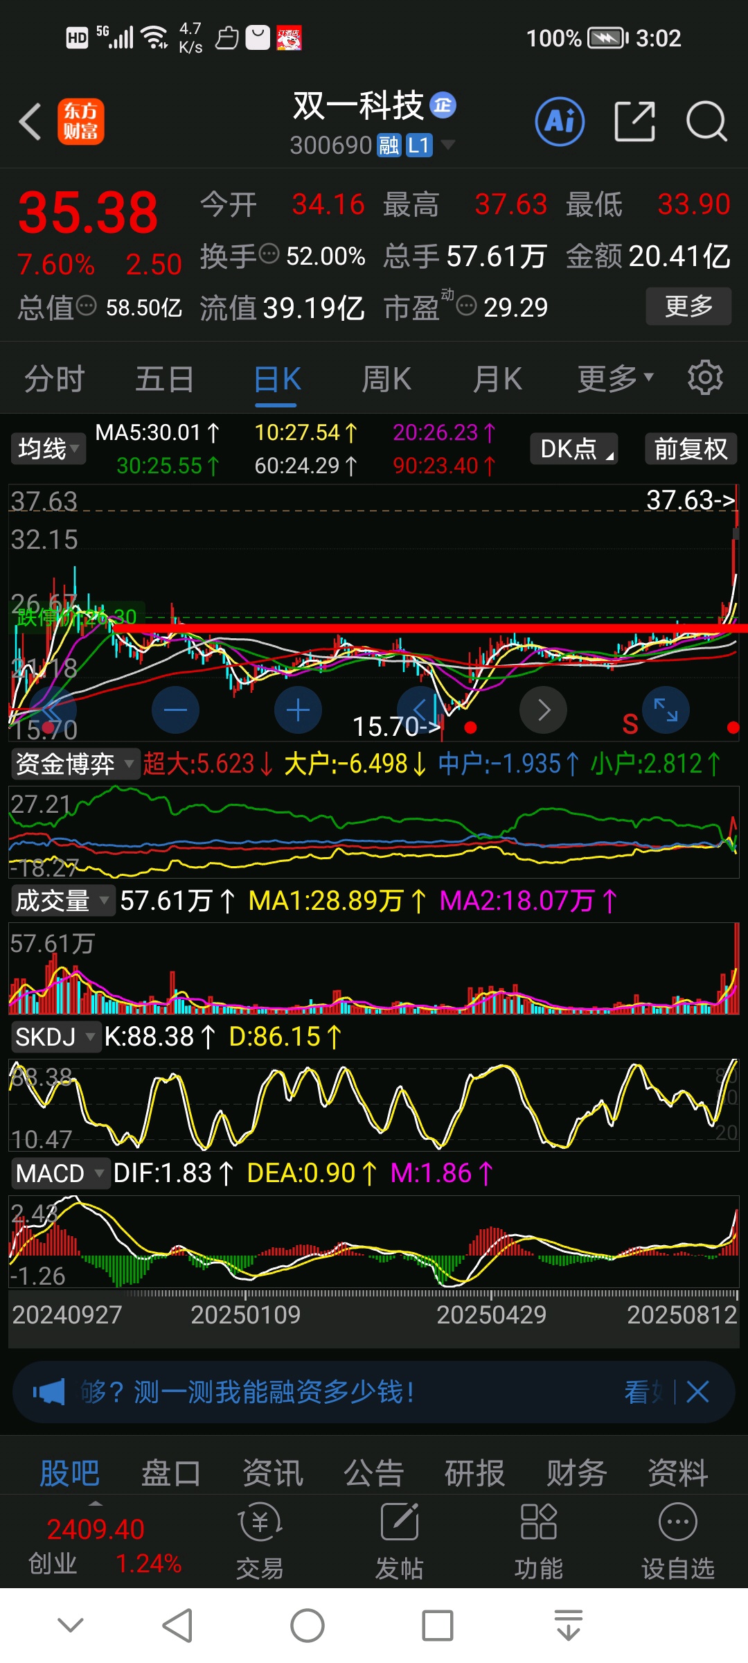
Task: Toggle the DK点 indicator
Action: (x=574, y=449)
